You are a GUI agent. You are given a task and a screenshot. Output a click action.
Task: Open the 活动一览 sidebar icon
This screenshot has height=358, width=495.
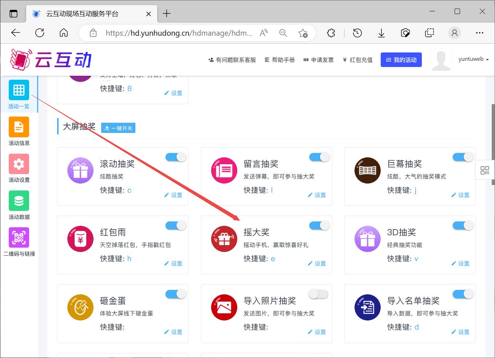19,90
